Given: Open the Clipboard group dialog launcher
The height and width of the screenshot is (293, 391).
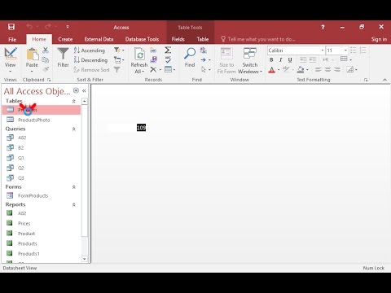Looking at the screenshot, I should tap(49, 80).
